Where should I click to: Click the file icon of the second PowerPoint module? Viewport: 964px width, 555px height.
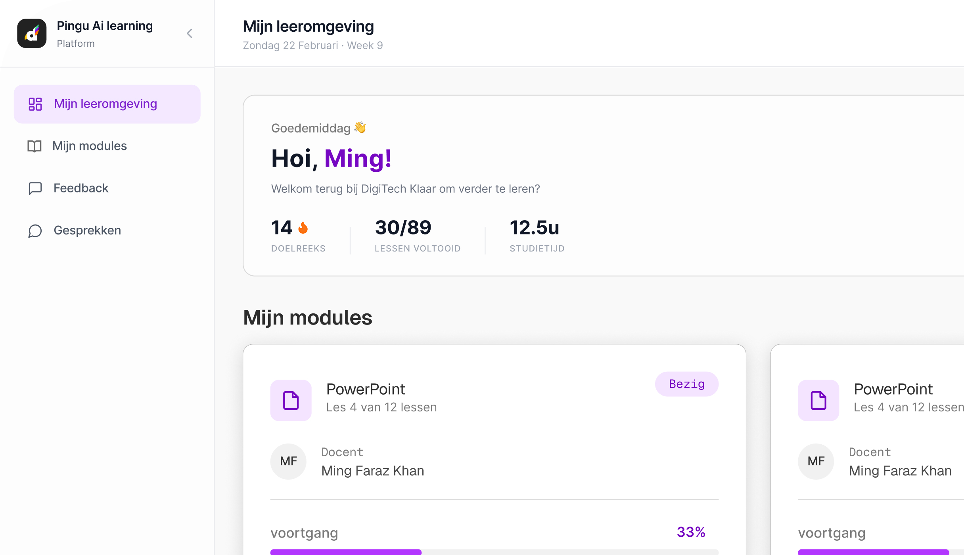(818, 400)
